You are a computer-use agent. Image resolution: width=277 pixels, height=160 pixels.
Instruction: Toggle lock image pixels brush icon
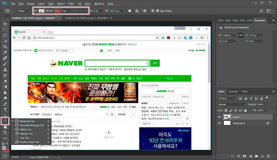pyautogui.click(x=231, y=110)
